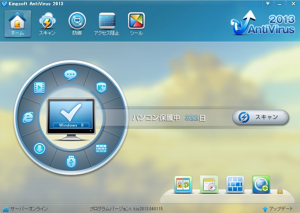Click the Kingsoft AntiVirus title bar app icon
Viewport: 300px width, 213px height.
(4, 4)
